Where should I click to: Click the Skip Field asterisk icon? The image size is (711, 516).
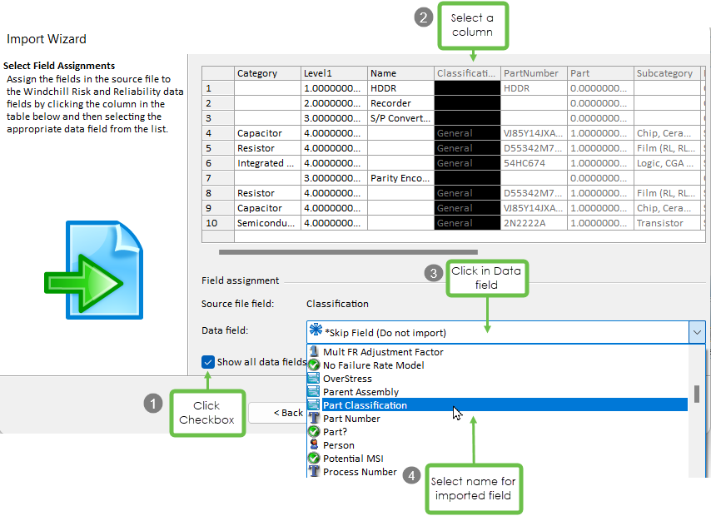pos(316,330)
